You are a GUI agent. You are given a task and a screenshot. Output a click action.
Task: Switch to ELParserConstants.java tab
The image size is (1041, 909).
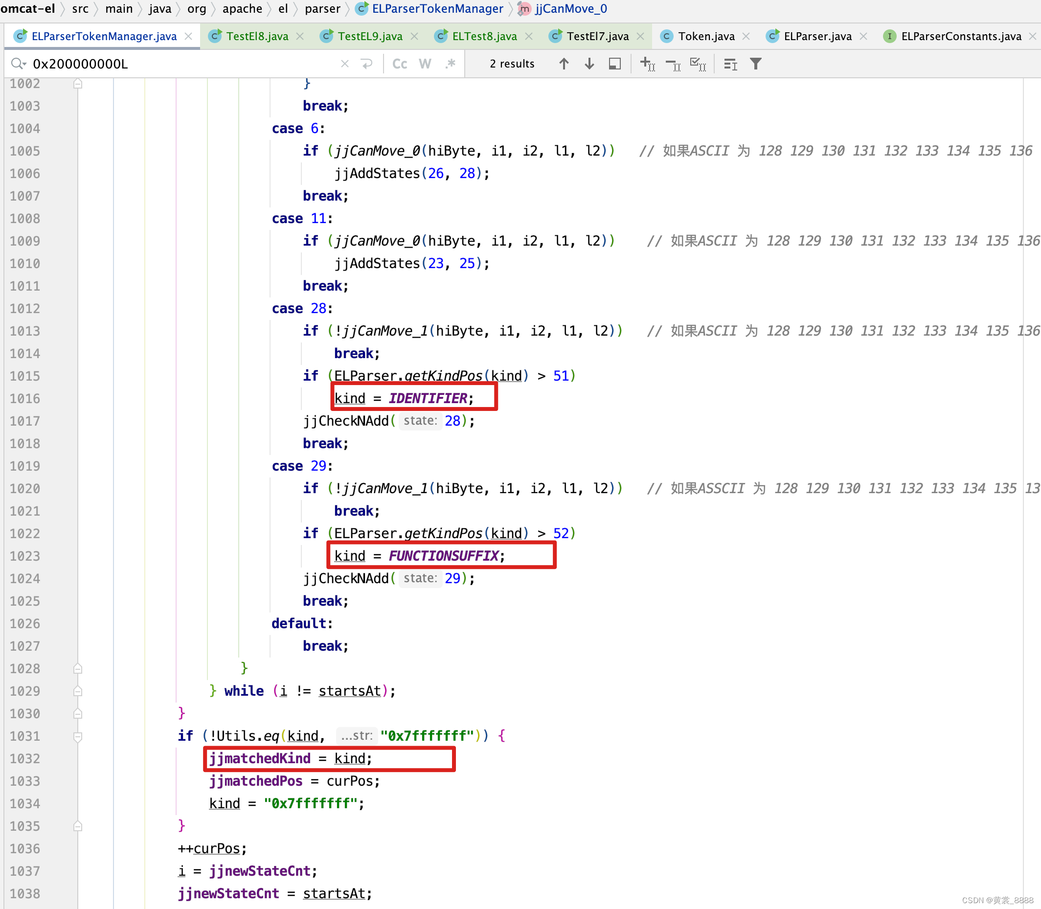click(961, 37)
